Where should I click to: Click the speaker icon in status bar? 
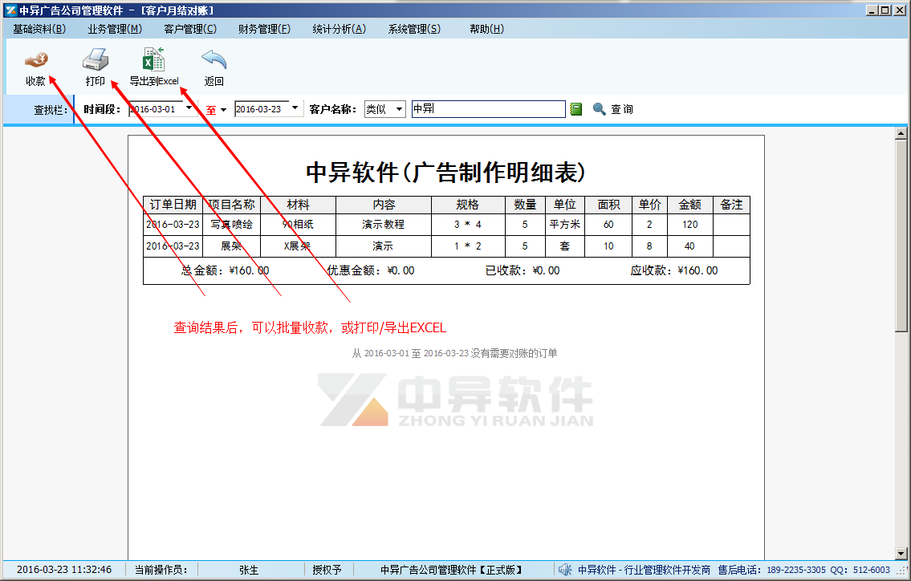point(565,570)
